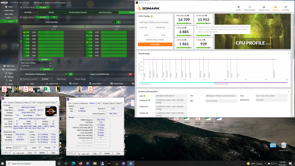The height and width of the screenshot is (166, 295).
Task: Open Firefox from taskbar
Action: pyautogui.click(x=80, y=163)
